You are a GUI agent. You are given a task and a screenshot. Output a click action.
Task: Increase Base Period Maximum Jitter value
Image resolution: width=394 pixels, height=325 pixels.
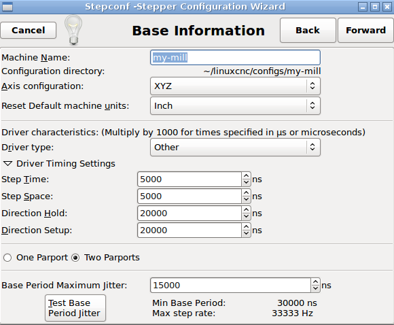[315, 282]
